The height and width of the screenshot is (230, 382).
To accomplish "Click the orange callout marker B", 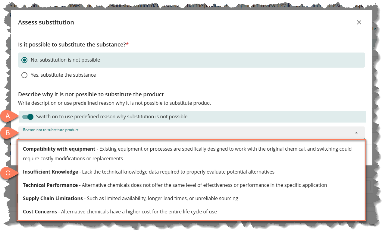I will pyautogui.click(x=8, y=133).
